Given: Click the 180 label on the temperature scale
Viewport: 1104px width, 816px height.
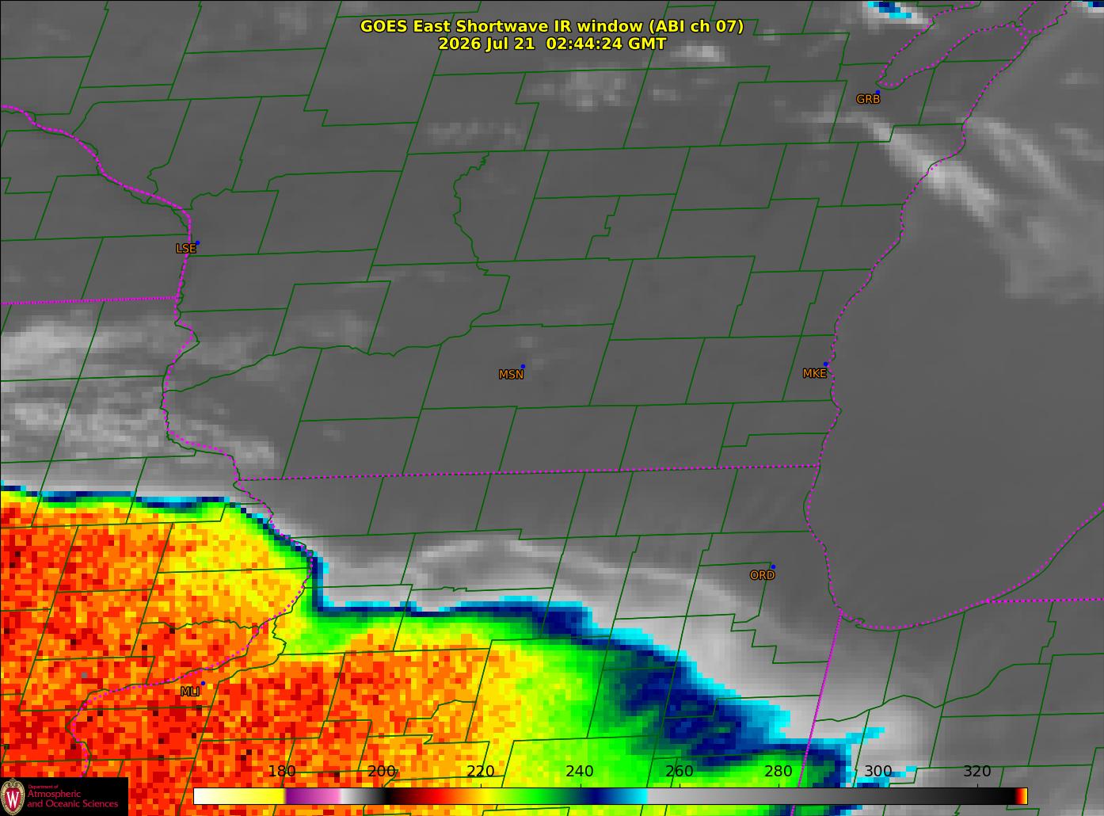Looking at the screenshot, I should tap(282, 772).
